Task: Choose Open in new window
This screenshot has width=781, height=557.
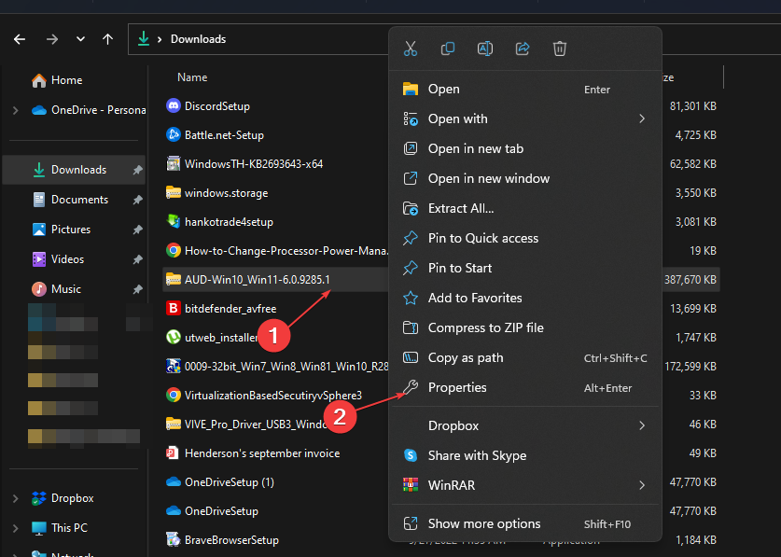Action: click(x=525, y=179)
